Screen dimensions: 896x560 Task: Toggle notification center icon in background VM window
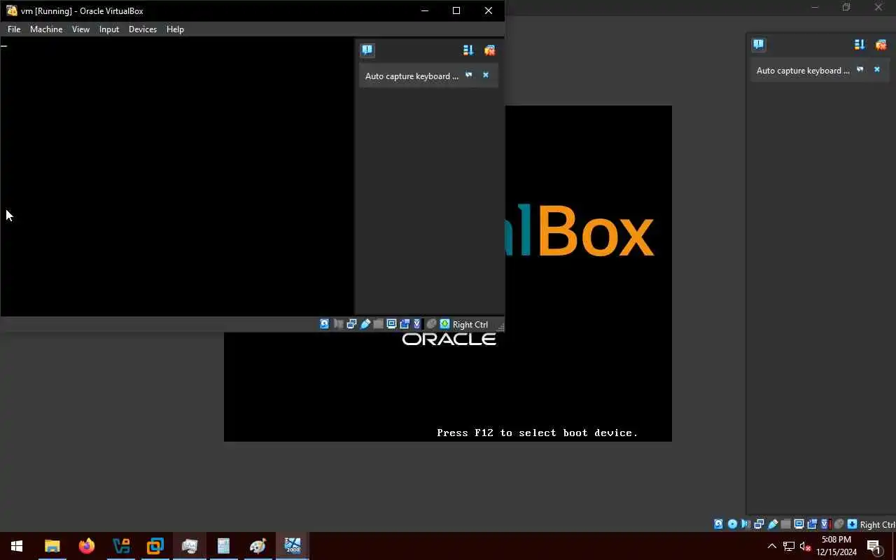click(758, 45)
